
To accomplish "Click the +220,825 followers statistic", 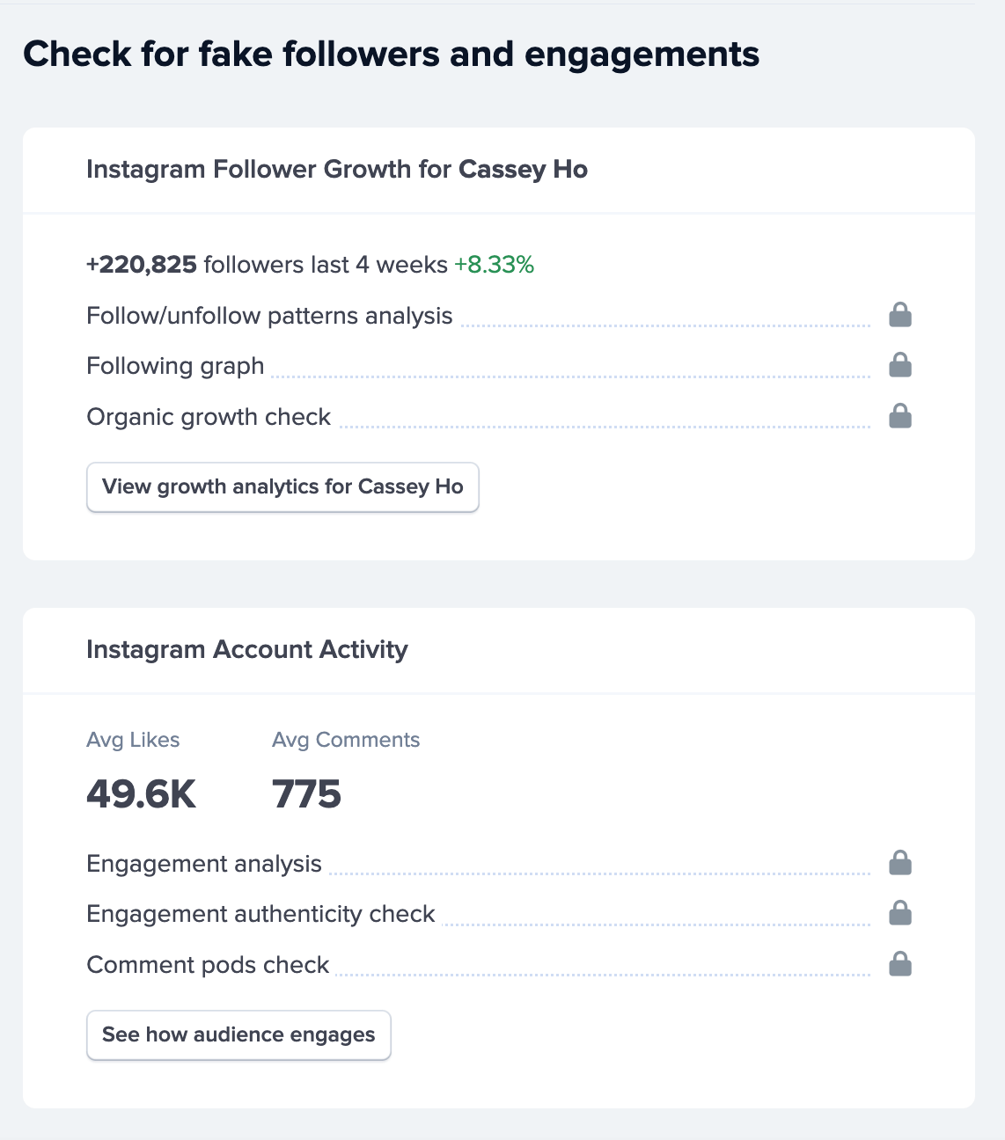I will pos(142,264).
